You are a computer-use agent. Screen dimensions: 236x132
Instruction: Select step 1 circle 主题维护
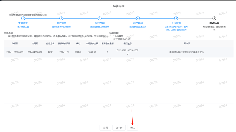[23, 18]
